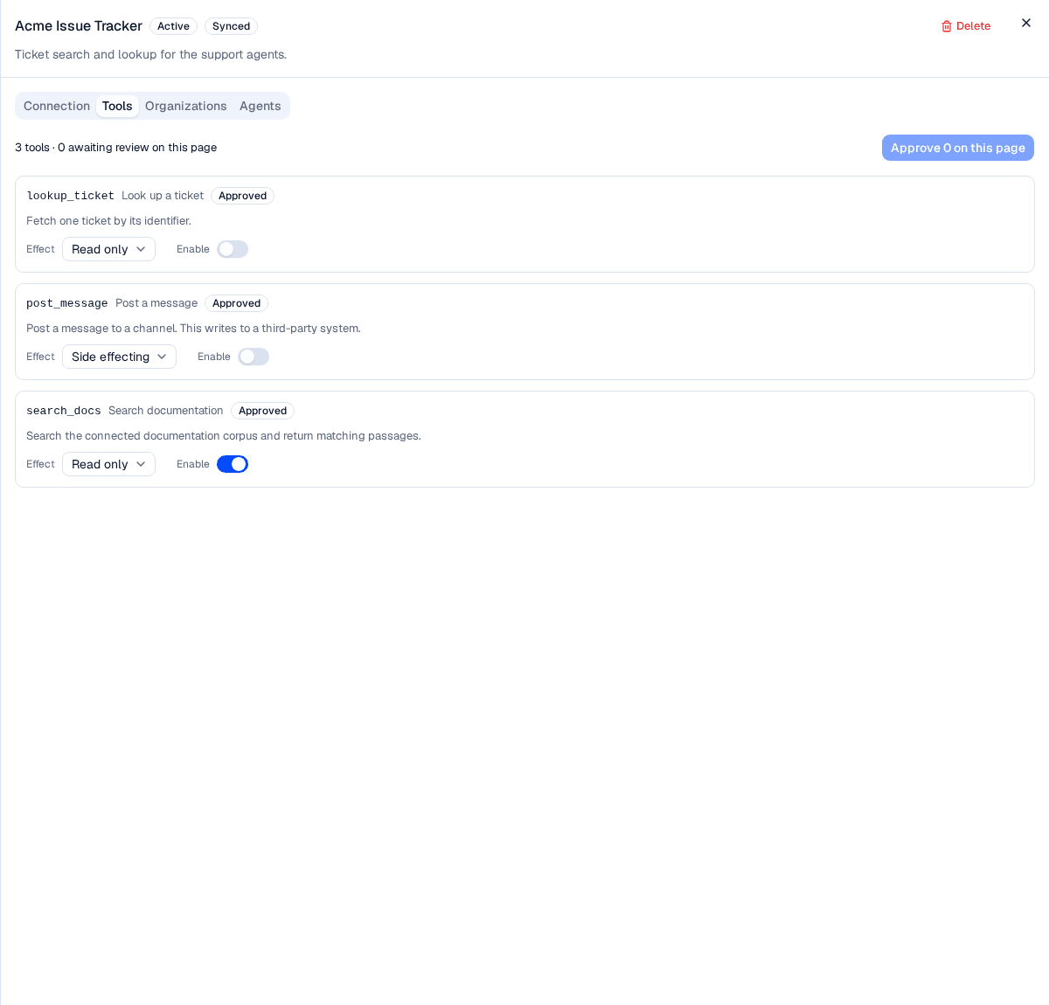Viewport: 1049px width, 1005px height.
Task: Click 'Fetch one ticket by its identifier' description
Action: pos(108,221)
